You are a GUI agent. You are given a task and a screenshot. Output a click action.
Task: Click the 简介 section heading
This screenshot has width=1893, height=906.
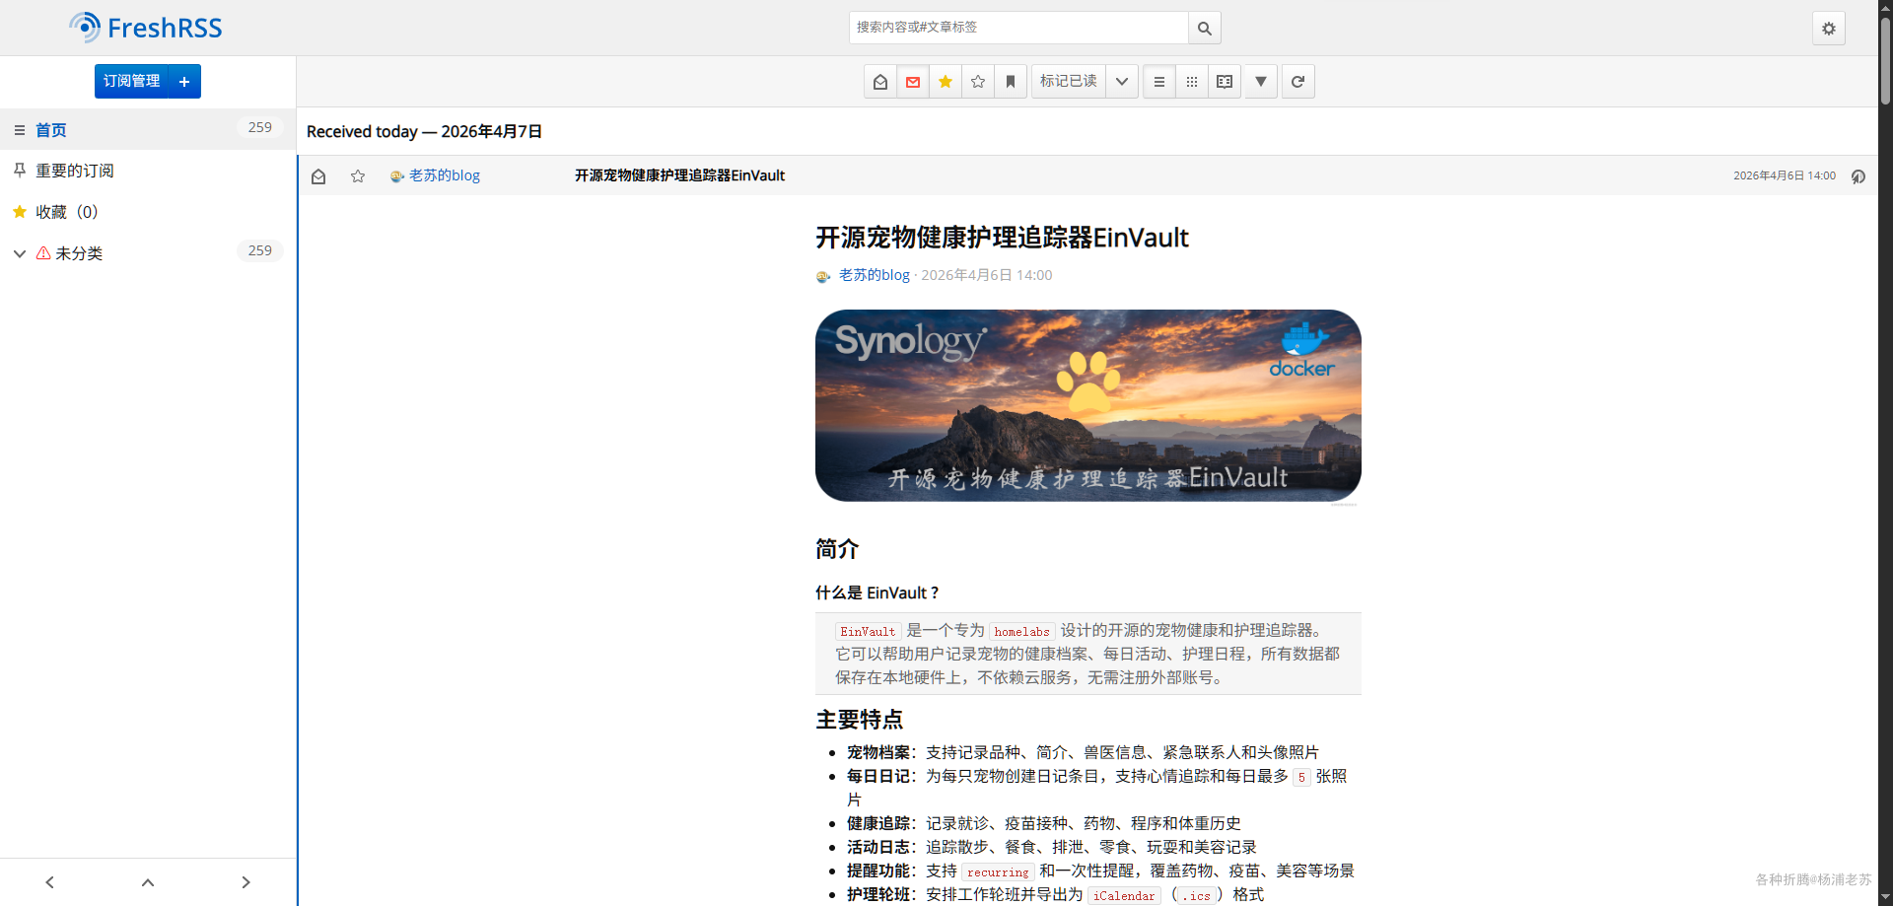tap(837, 549)
